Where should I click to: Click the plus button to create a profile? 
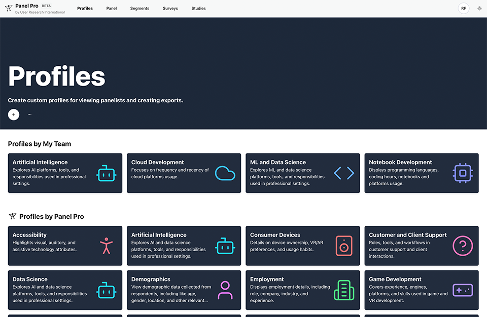coord(13,114)
